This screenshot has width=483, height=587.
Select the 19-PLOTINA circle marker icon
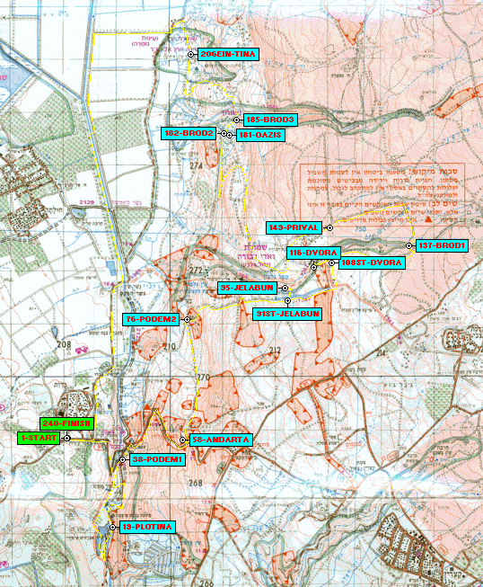coord(113,527)
